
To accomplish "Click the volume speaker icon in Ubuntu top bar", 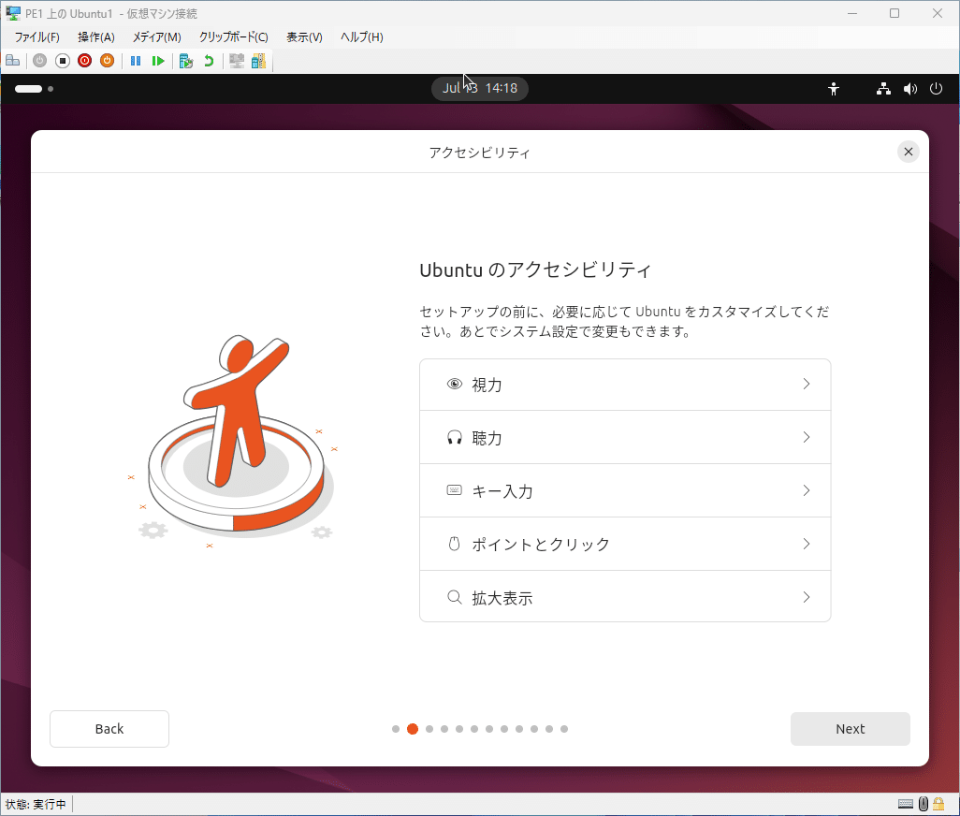I will 910,89.
